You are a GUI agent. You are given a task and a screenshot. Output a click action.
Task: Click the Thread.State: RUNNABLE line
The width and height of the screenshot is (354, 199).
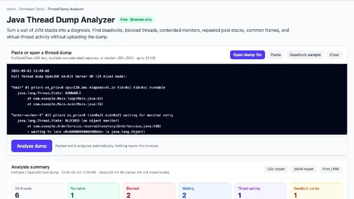pos(49,93)
